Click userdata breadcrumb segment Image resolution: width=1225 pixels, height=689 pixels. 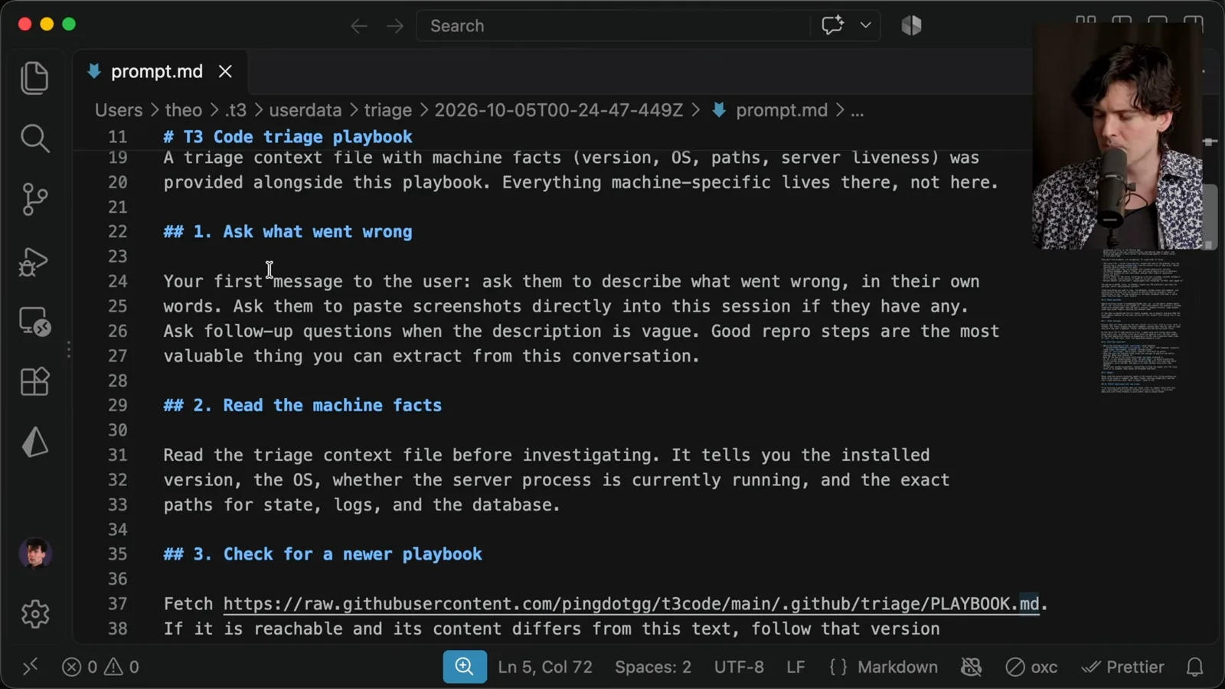(305, 110)
